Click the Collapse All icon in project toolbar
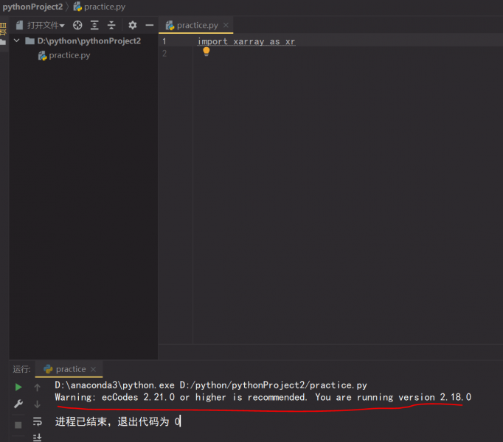This screenshot has width=503, height=442. tap(111, 25)
